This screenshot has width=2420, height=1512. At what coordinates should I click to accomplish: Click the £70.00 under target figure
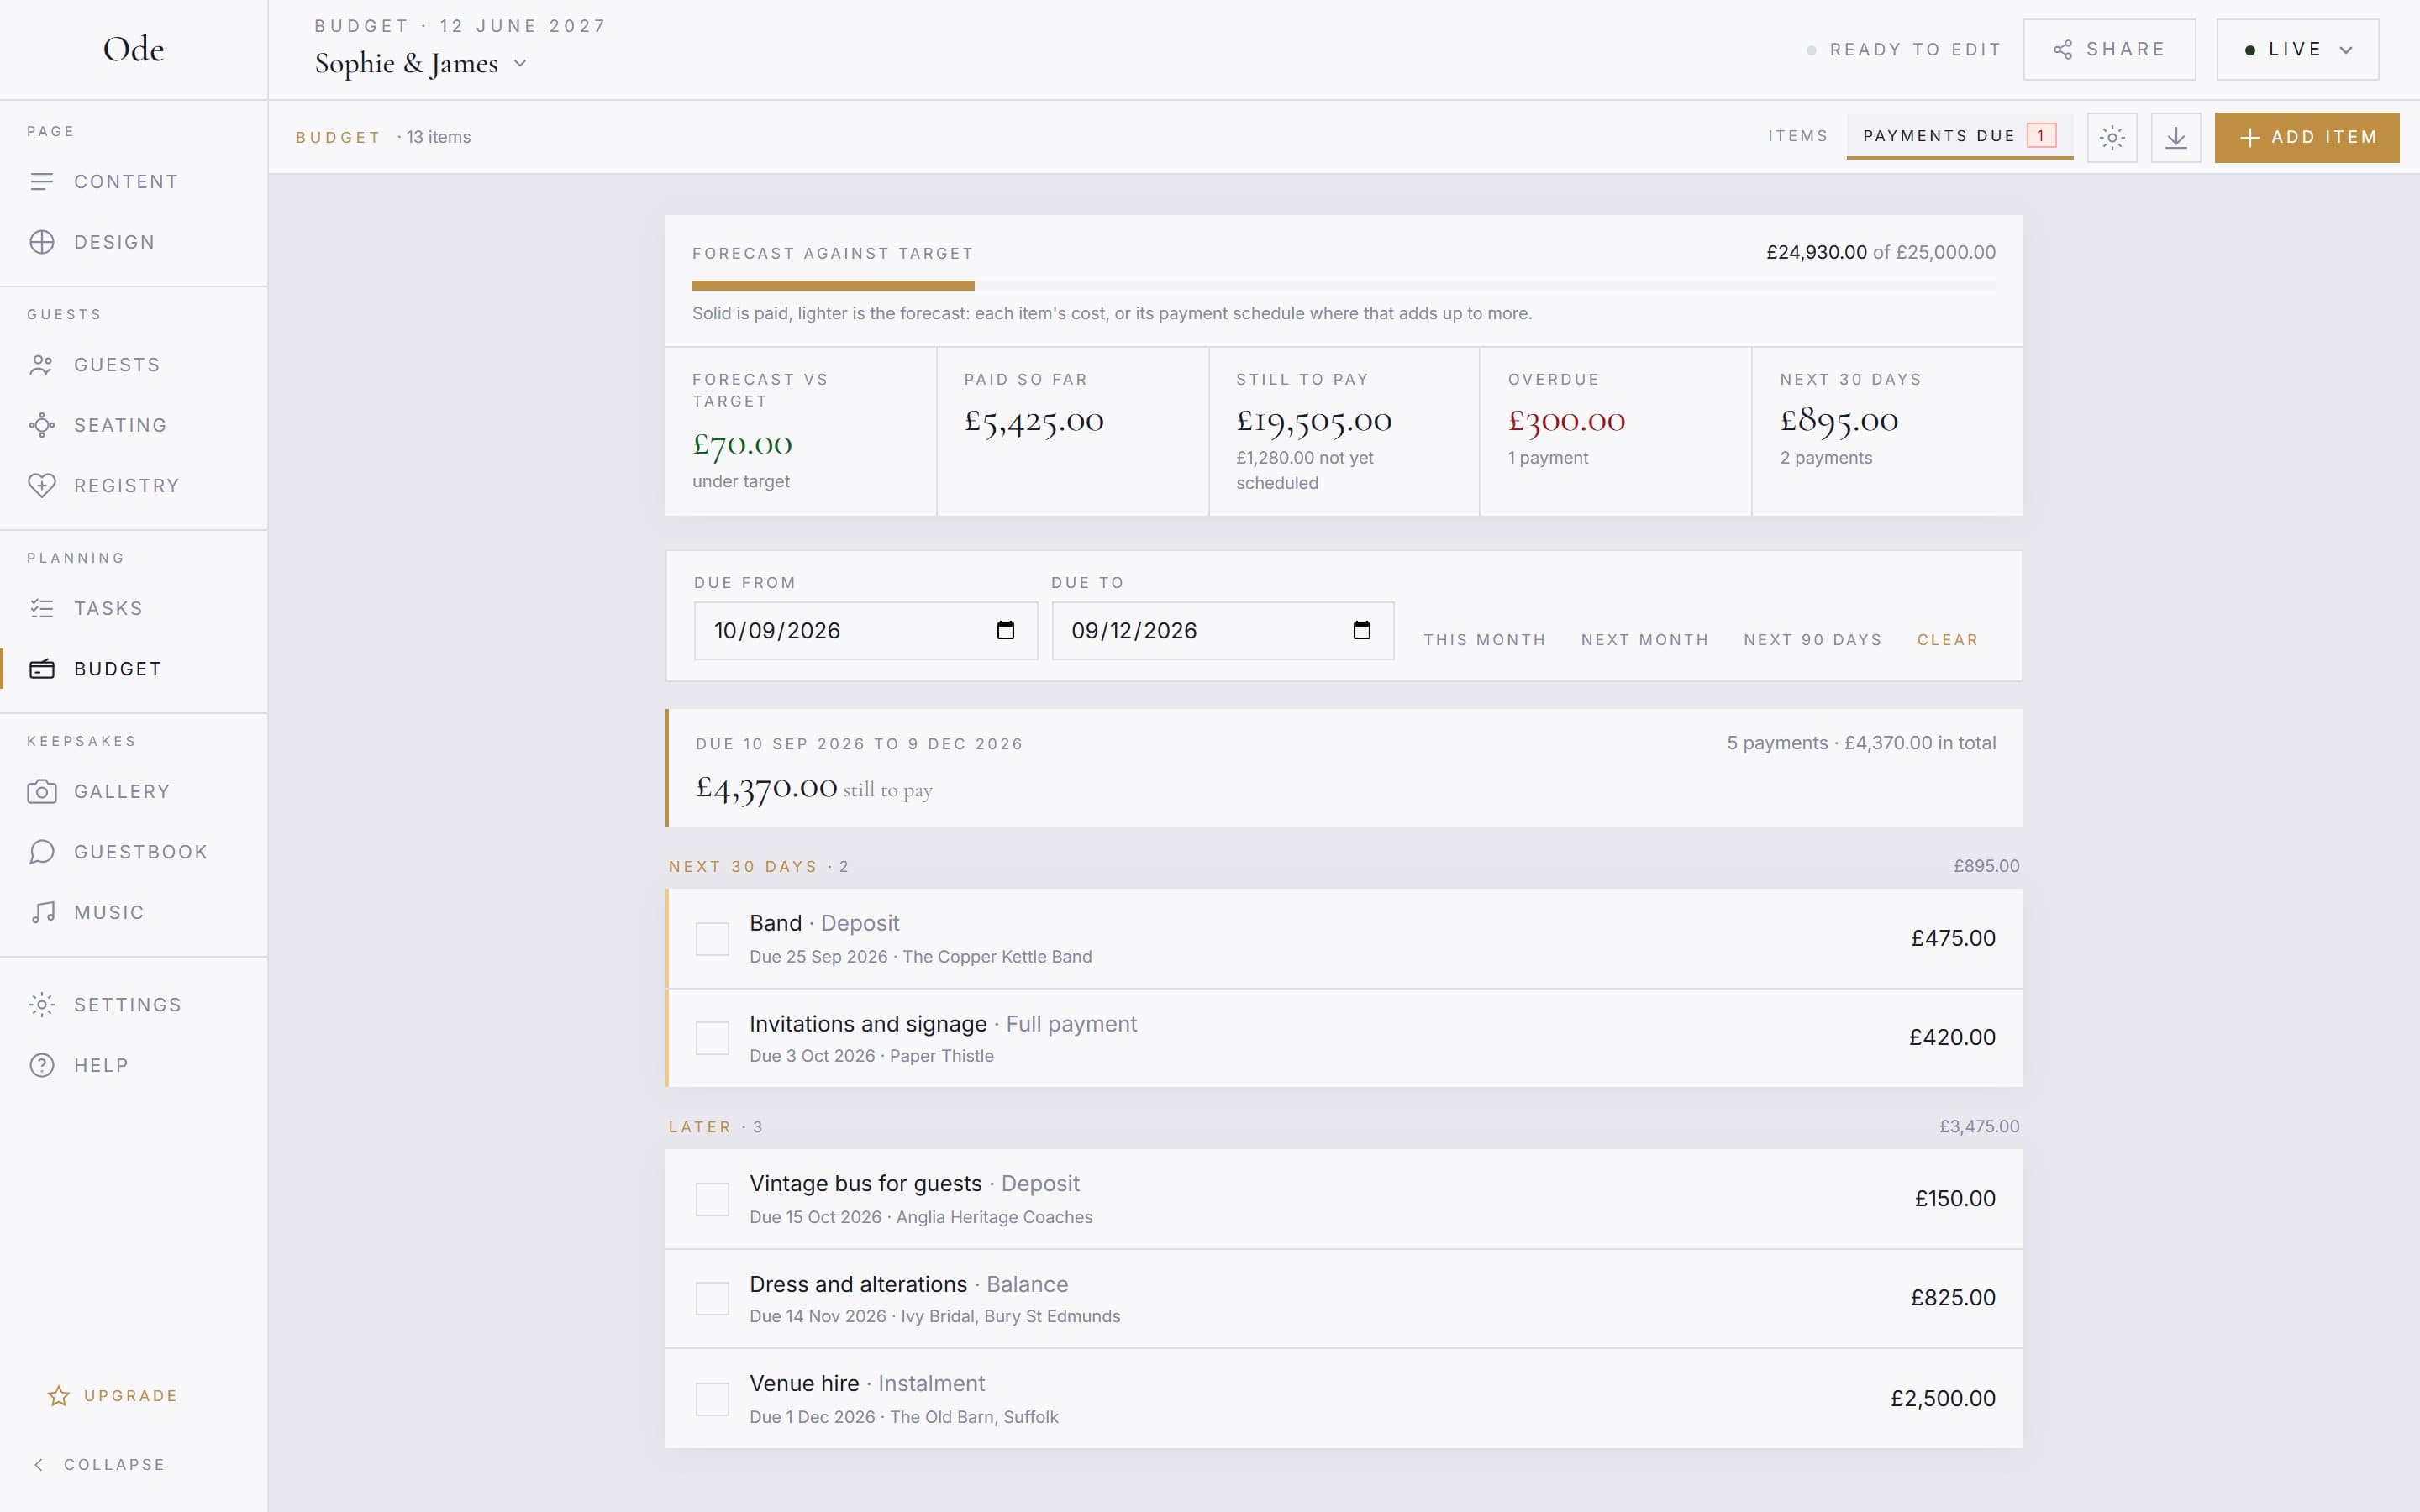[742, 445]
